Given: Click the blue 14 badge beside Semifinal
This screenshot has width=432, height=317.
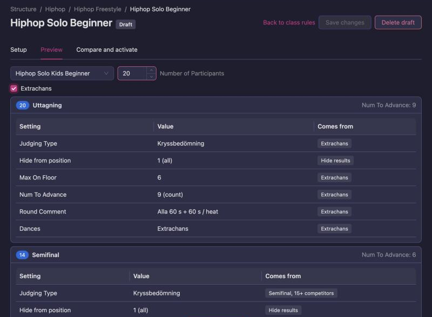Looking at the screenshot, I should [22, 255].
